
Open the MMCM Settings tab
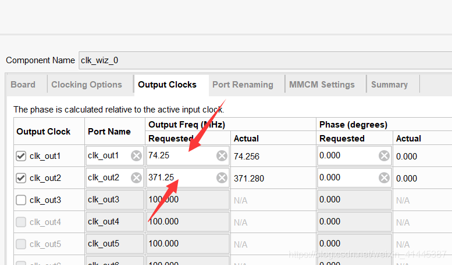(x=322, y=85)
